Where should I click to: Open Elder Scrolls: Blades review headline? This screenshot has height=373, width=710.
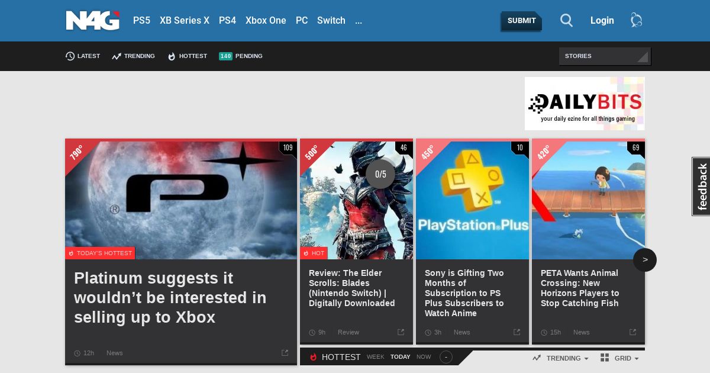tap(352, 288)
